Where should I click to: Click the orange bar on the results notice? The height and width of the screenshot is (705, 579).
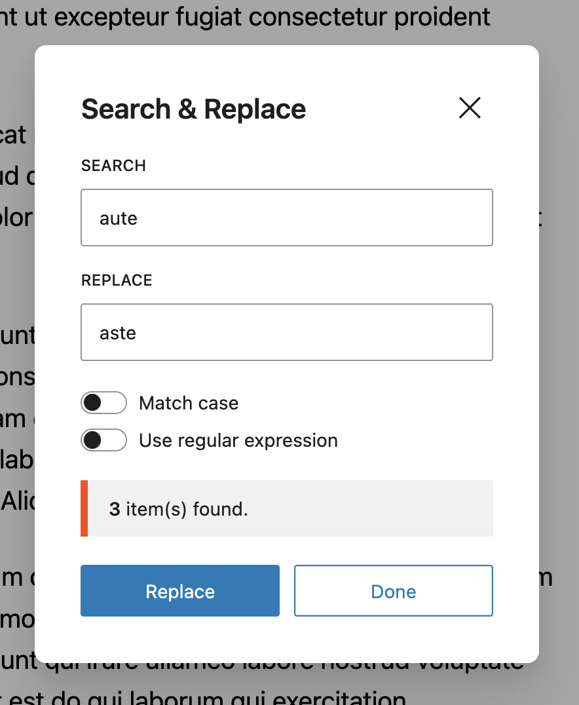pyautogui.click(x=84, y=508)
